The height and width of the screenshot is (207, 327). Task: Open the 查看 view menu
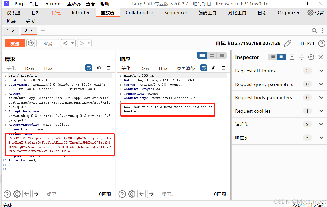90,4
